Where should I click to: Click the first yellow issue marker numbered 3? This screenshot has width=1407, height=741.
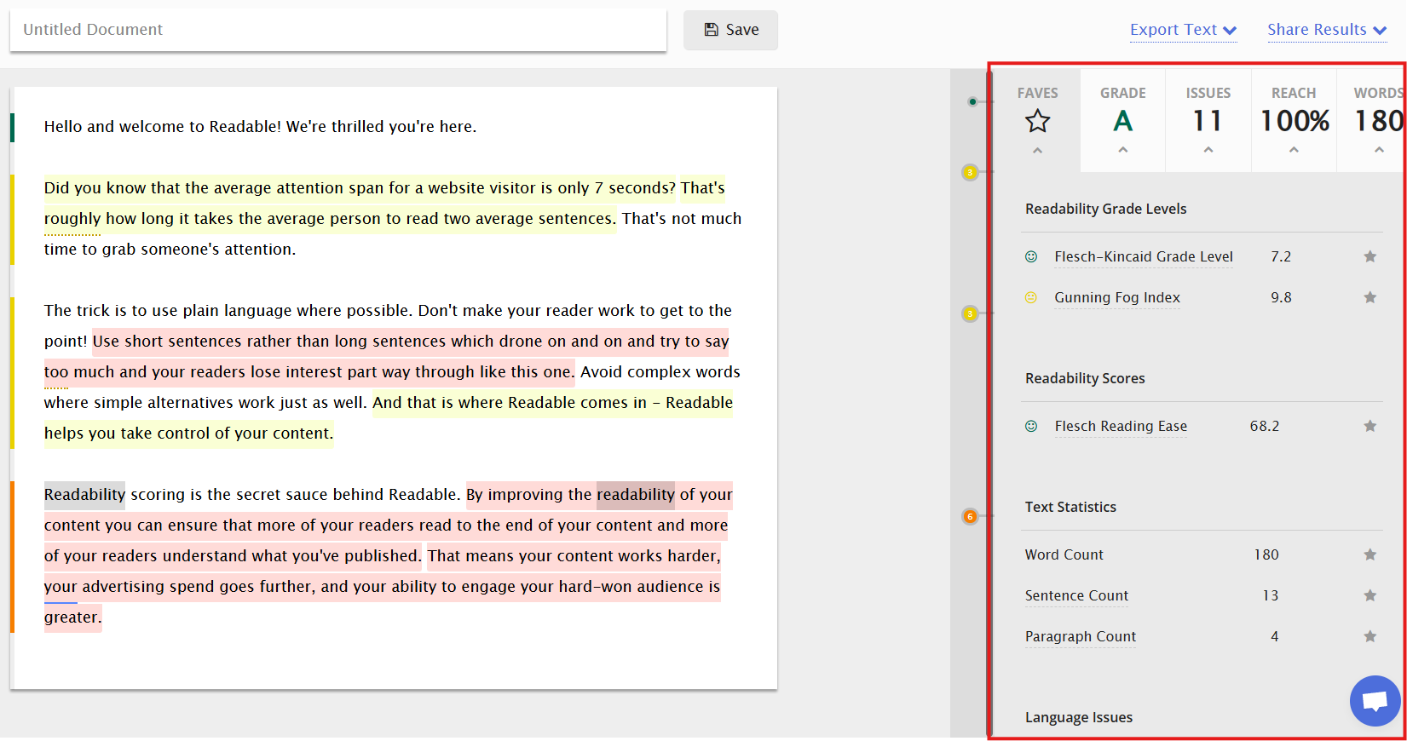[x=970, y=172]
